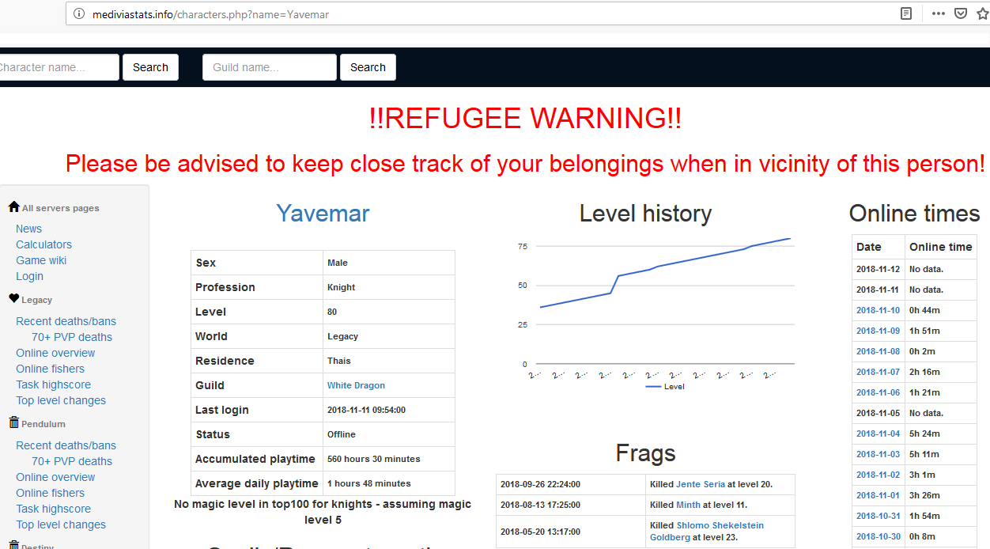Open online times for 2018-11-10
This screenshot has height=549, width=990.
(x=878, y=310)
